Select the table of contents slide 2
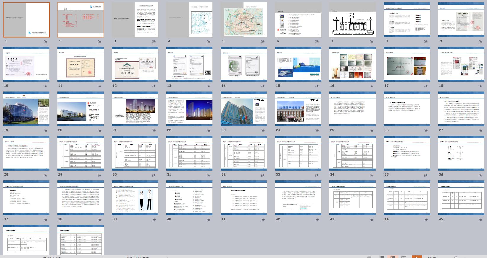Image resolution: width=487 pixels, height=258 pixels. tap(81, 20)
